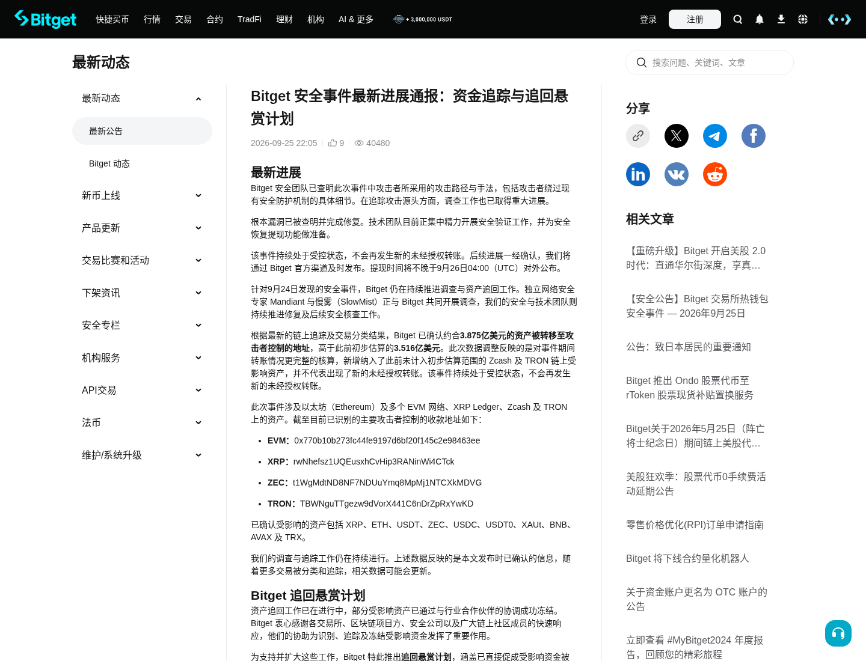Open notifications bell icon
The height and width of the screenshot is (661, 866).
[760, 19]
